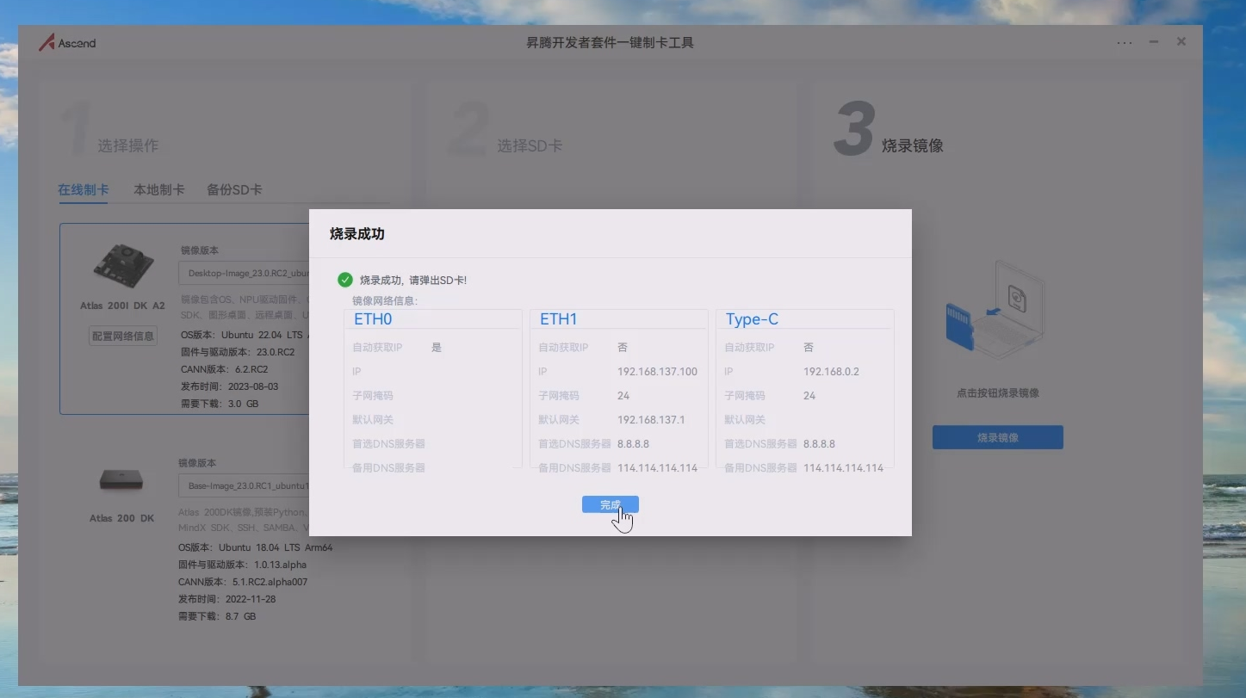Click the blue 烧录镜像 button
The height and width of the screenshot is (698, 1246).
pyautogui.click(x=998, y=437)
